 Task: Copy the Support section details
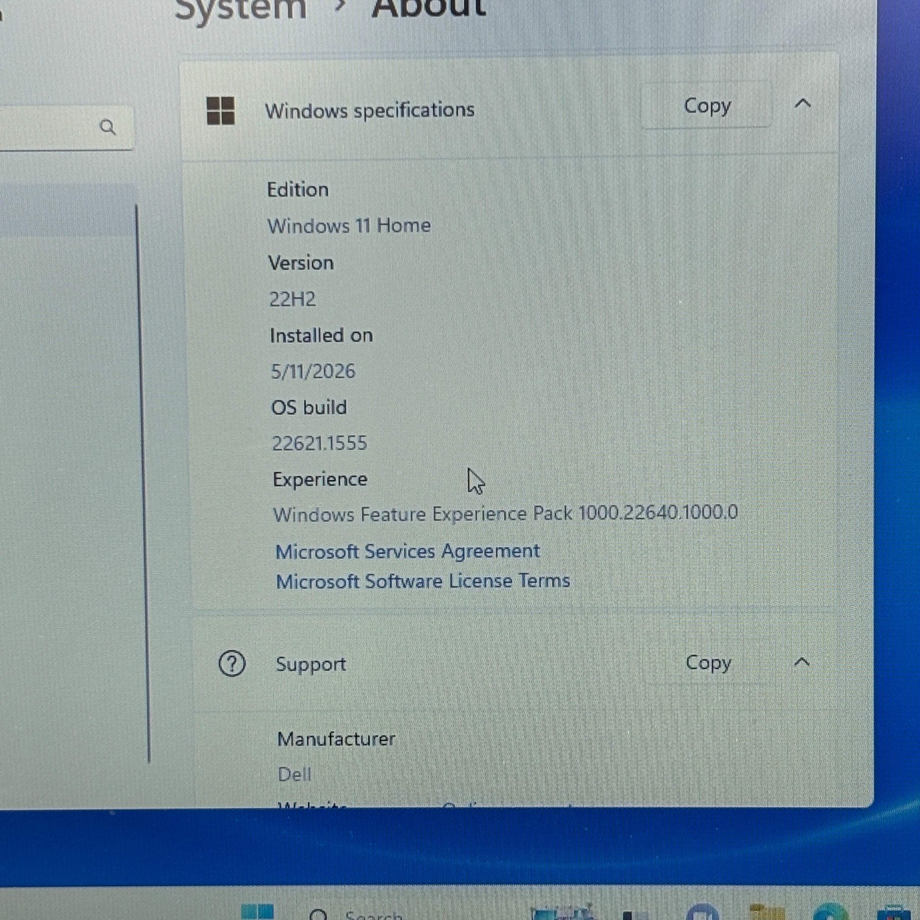[708, 663]
